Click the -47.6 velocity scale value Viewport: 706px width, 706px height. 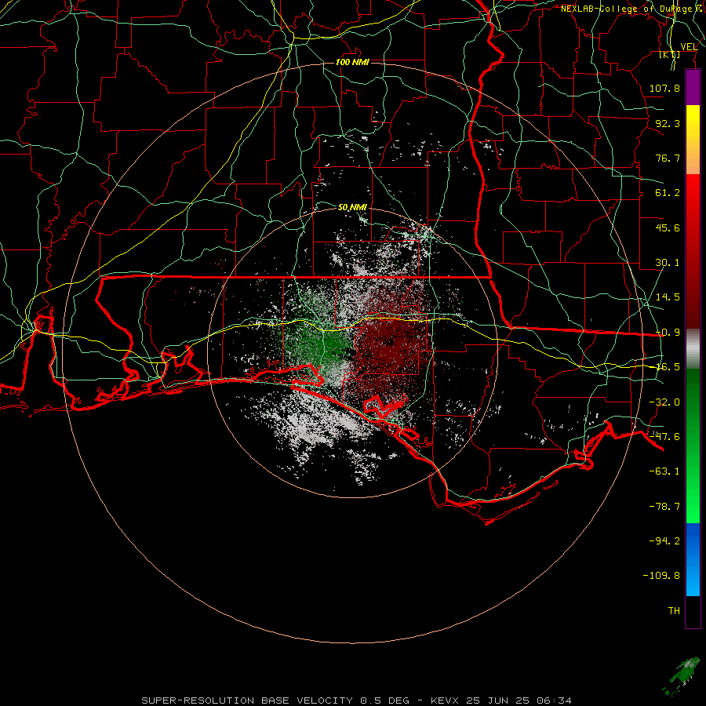pyautogui.click(x=664, y=437)
